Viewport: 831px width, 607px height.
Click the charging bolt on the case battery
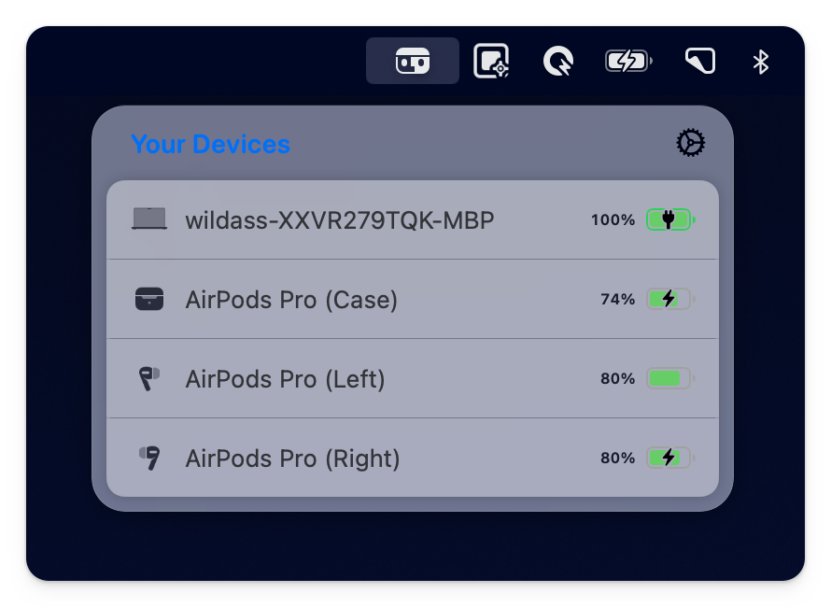click(x=667, y=299)
